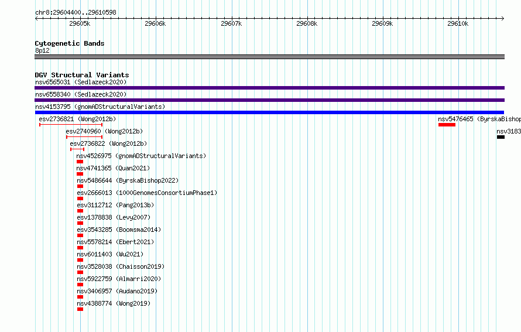Click the nsv5476465 (ByrskaBishop) label
The image size is (521, 332).
[x=479, y=119]
